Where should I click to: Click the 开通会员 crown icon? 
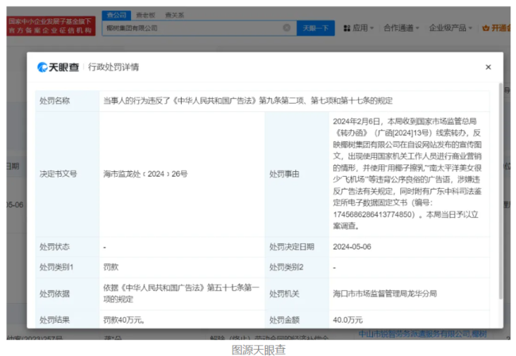click(486, 29)
